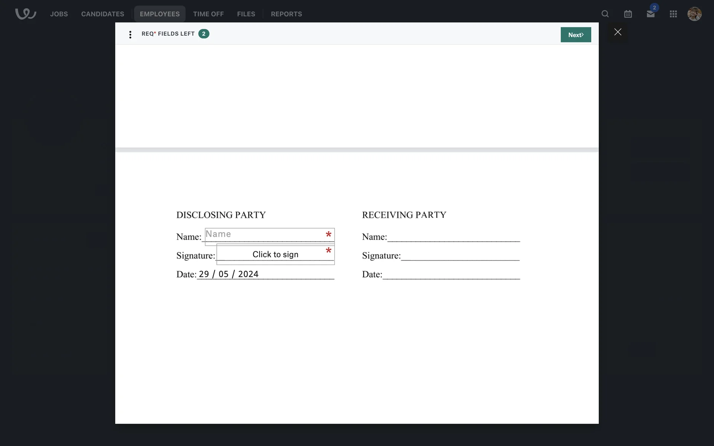Open the Reports menu item
Screen dimensions: 714x446
pyautogui.click(x=286, y=14)
